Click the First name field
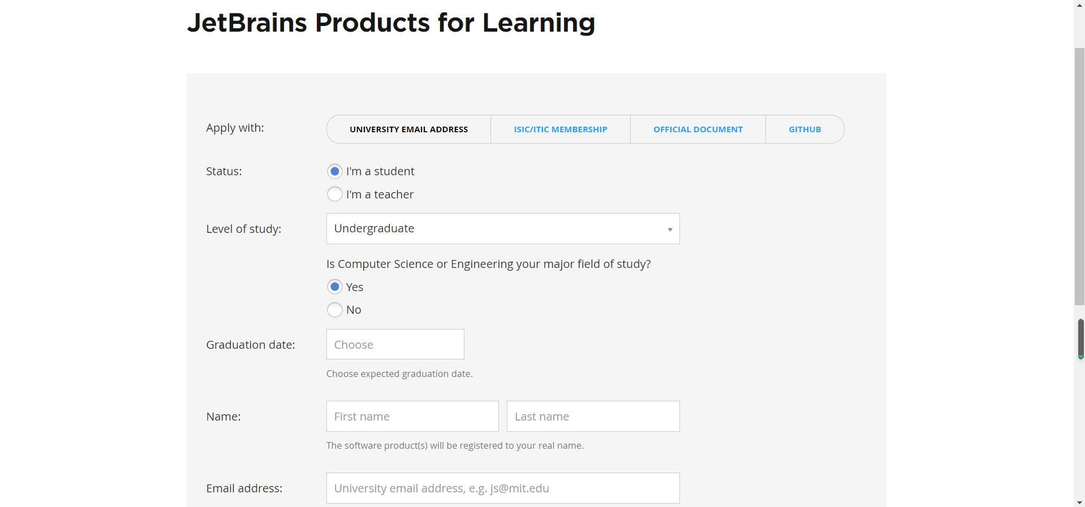Image resolution: width=1085 pixels, height=507 pixels. tap(412, 417)
